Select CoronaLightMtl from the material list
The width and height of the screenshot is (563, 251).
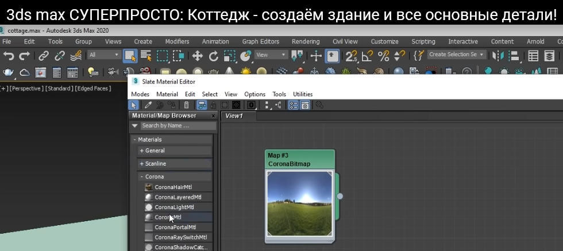tap(174, 207)
